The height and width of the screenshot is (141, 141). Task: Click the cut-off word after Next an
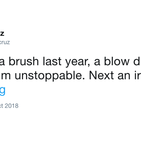click(138, 75)
